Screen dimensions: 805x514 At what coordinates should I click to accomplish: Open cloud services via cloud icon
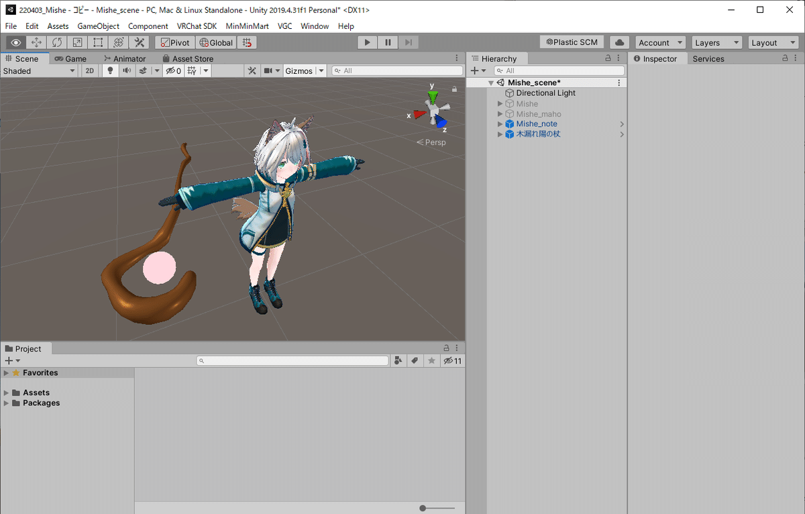(x=620, y=42)
